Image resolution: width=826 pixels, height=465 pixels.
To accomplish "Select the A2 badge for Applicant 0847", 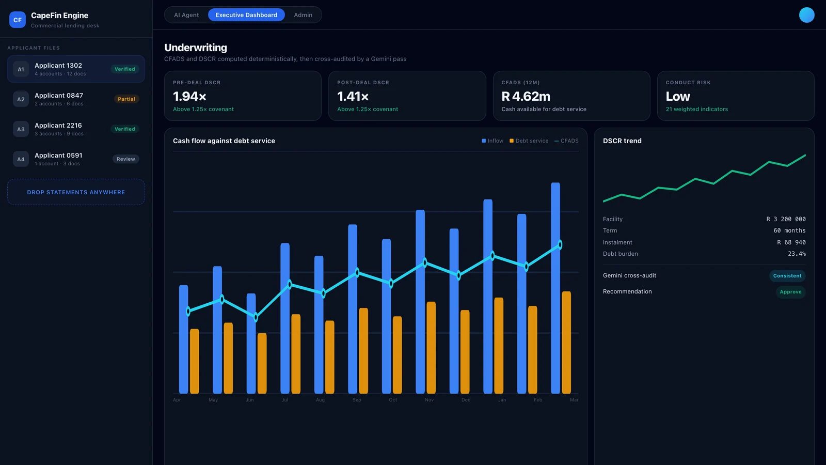I will [x=21, y=99].
